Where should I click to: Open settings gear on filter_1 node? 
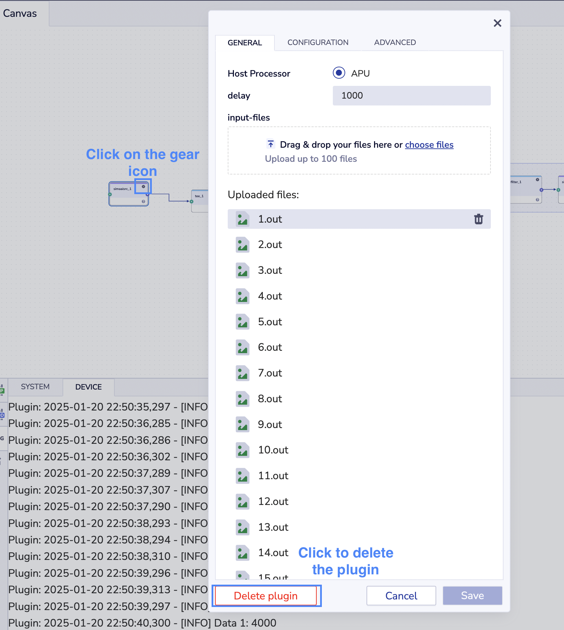pyautogui.click(x=537, y=180)
